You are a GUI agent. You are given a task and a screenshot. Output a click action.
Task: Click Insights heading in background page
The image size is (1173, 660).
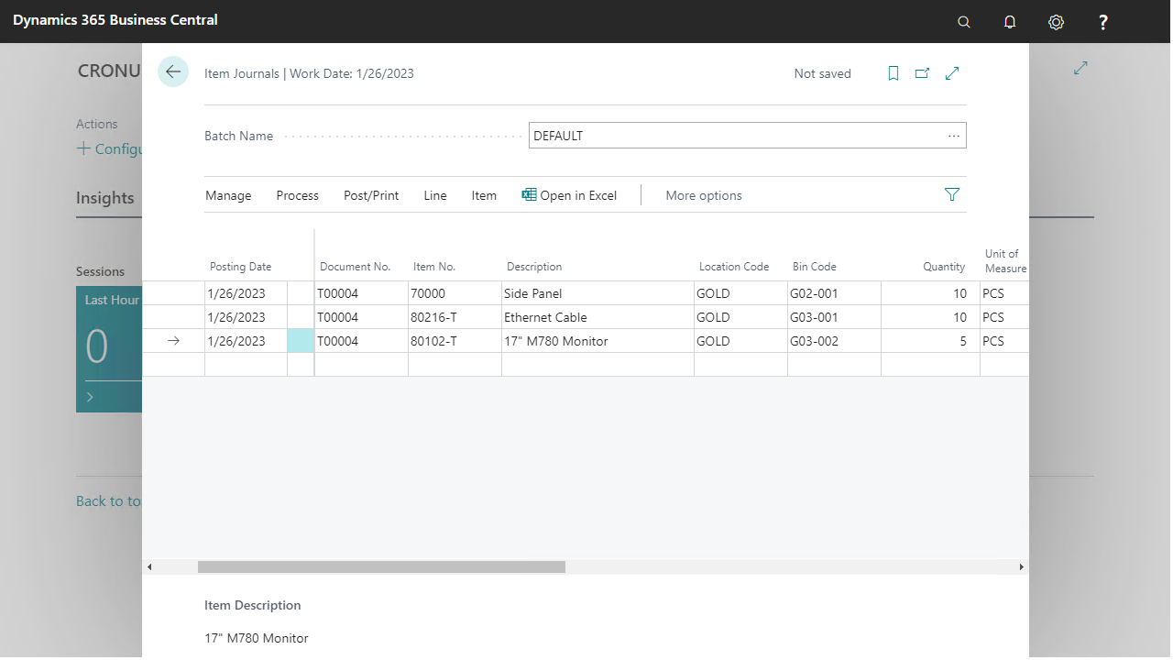tap(105, 198)
